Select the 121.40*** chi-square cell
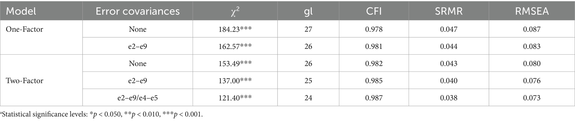This screenshot has height=121, width=575. (x=235, y=98)
